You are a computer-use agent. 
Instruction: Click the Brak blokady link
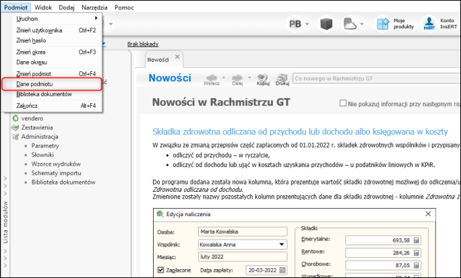(143, 44)
